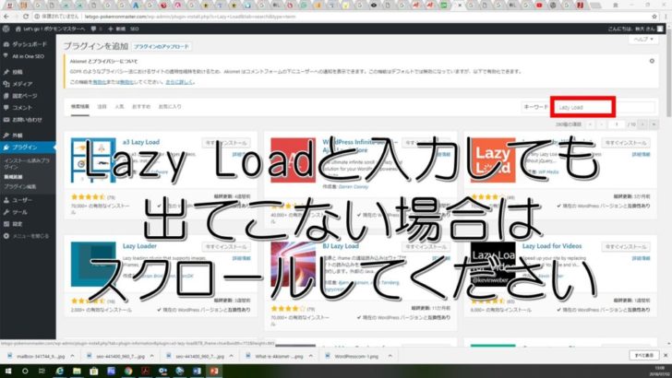Bookmark page with the star icon

point(654,17)
